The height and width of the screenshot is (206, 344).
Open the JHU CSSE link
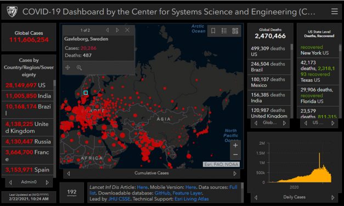pos(119,199)
